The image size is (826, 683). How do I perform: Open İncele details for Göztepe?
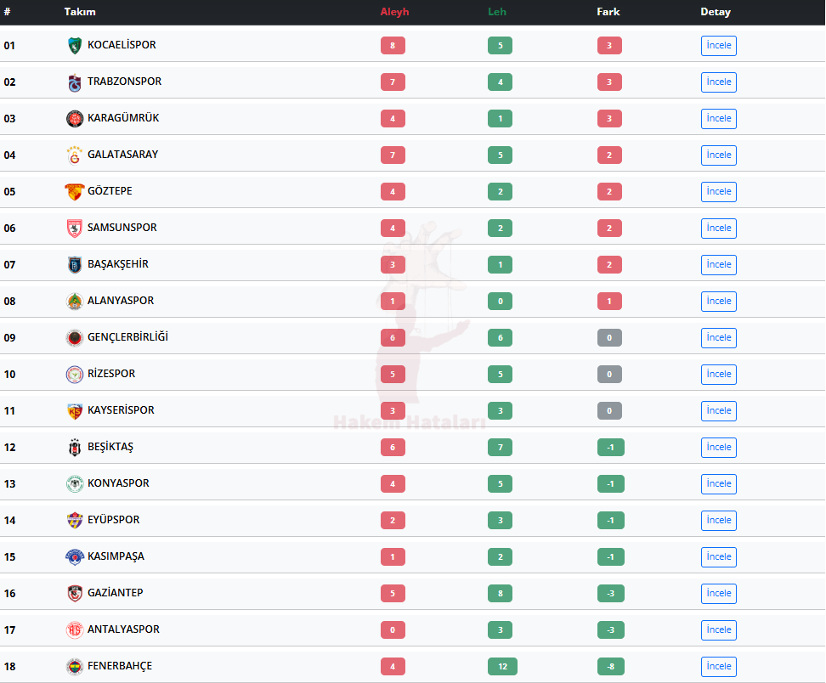click(719, 192)
